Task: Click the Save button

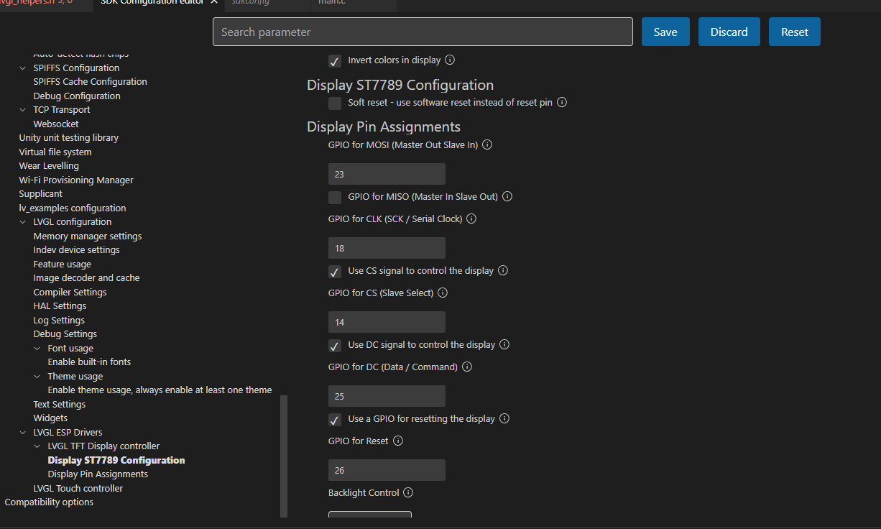Action: pos(665,32)
